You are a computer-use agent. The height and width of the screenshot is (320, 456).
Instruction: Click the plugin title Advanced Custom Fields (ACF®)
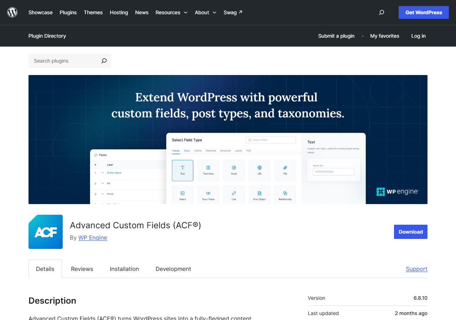point(135,225)
